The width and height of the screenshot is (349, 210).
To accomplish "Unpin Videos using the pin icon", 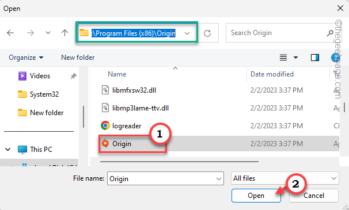I will point(73,76).
